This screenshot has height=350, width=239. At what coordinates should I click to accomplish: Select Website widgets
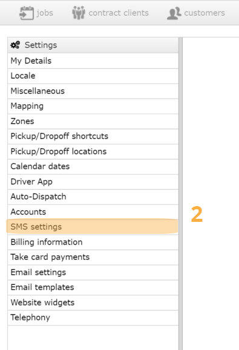(x=93, y=303)
